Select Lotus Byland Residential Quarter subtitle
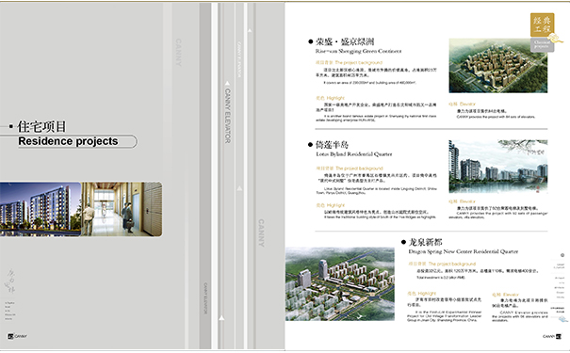 (354, 154)
